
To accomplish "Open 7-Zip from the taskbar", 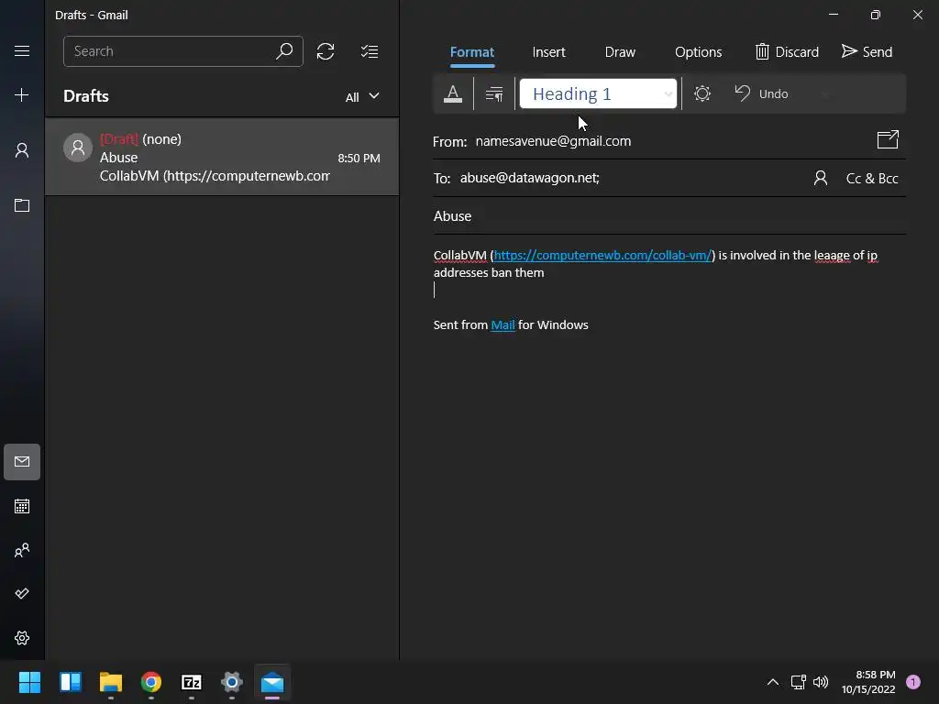I will (x=191, y=682).
